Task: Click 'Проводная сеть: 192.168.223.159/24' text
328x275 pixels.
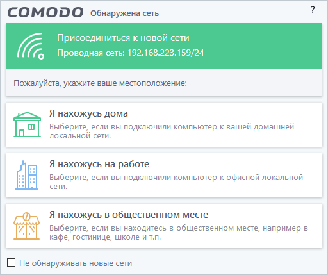Action: coord(131,53)
